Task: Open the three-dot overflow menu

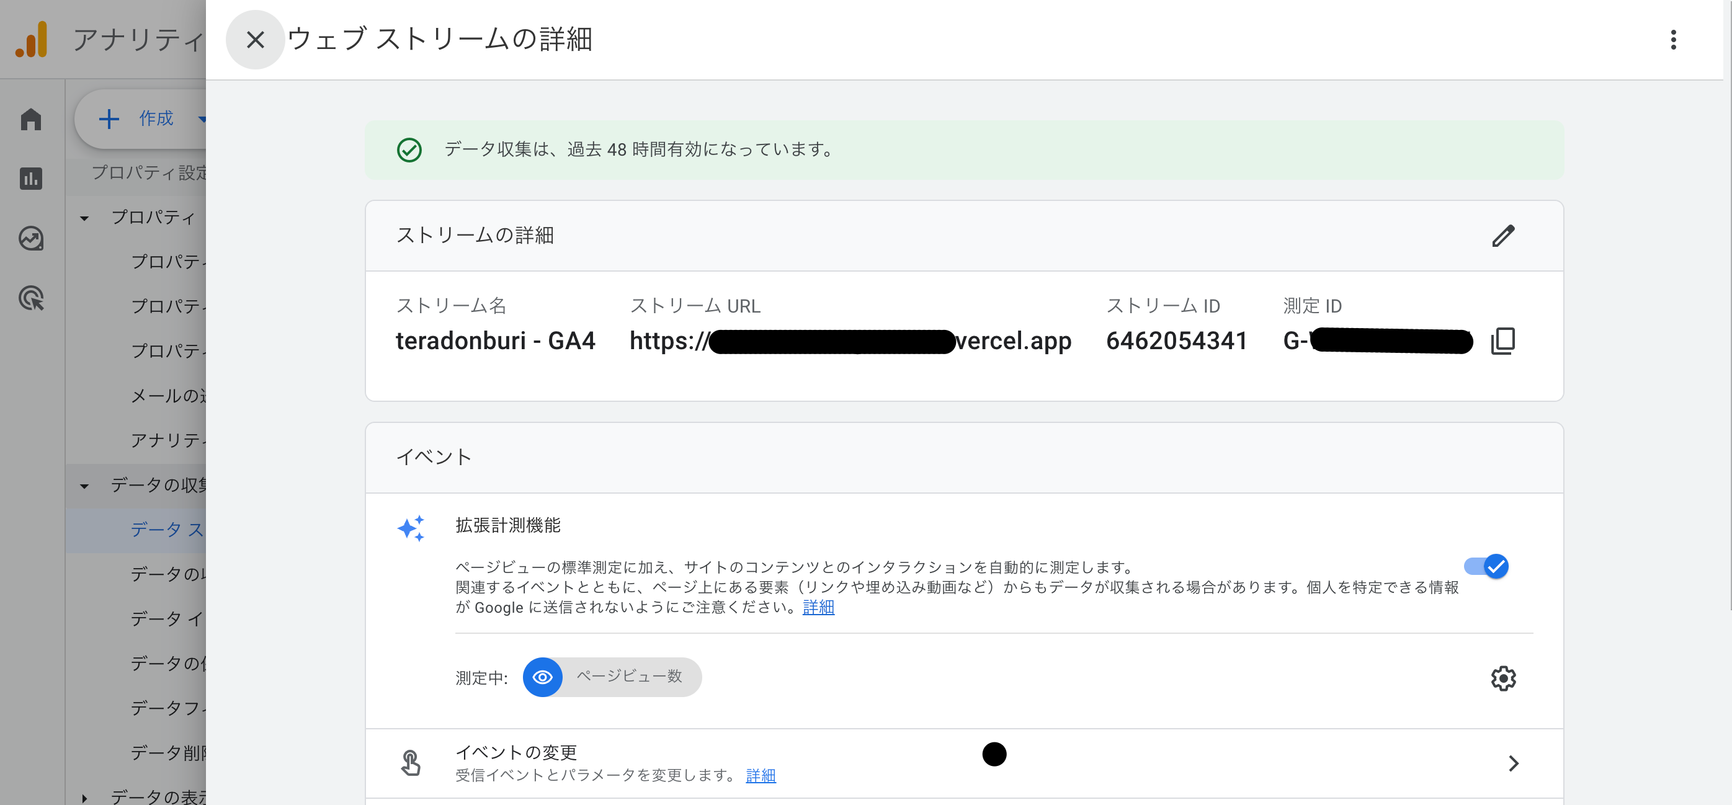Action: click(x=1674, y=40)
